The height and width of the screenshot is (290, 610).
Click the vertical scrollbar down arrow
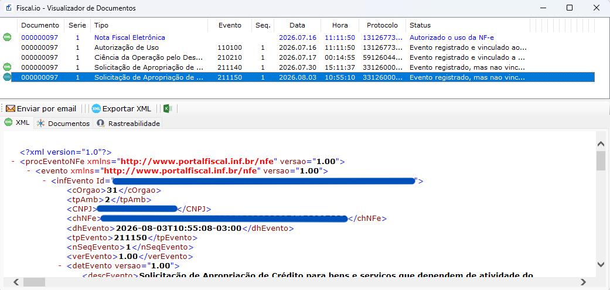pos(601,264)
